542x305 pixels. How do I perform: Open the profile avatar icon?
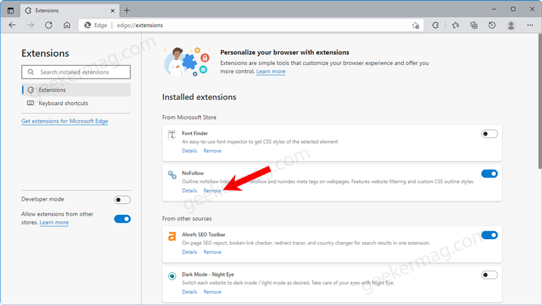point(511,25)
